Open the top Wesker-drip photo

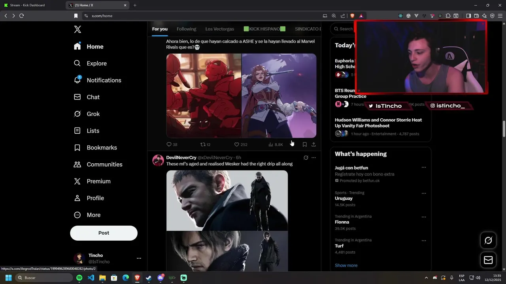227,200
